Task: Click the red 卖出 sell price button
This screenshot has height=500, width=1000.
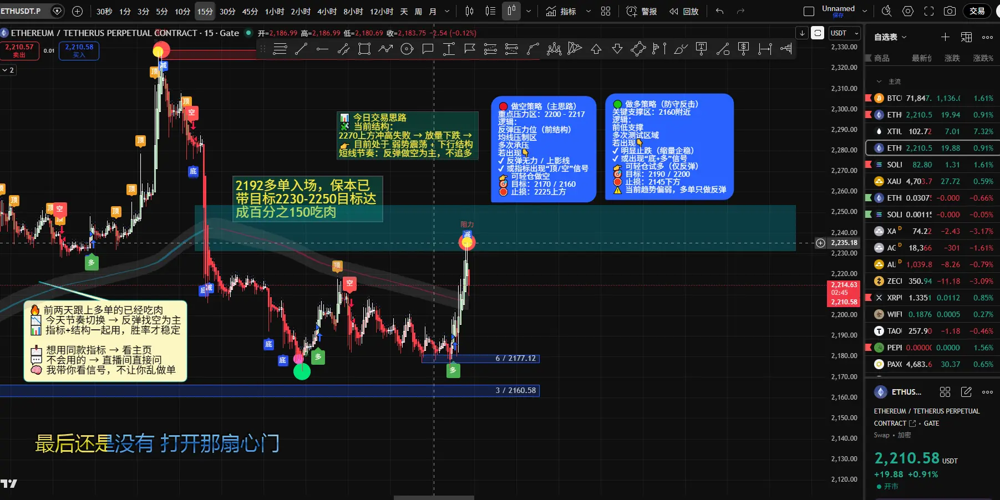Action: point(19,50)
